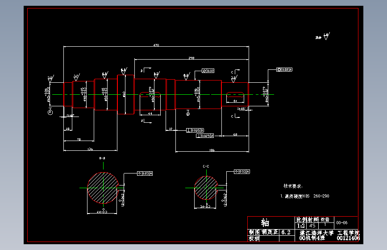Select the roughness symbol above the ø60 collar
The image size is (387, 250).
tap(124, 71)
